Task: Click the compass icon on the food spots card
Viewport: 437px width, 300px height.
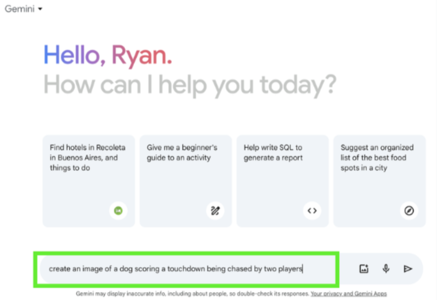Action: (x=409, y=211)
